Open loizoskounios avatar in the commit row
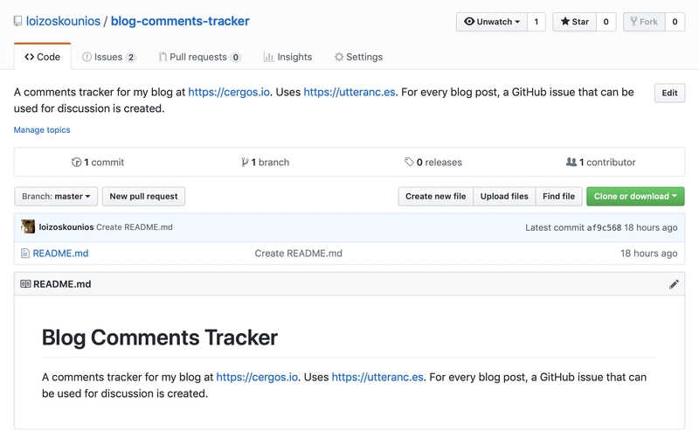The width and height of the screenshot is (699, 438). pyautogui.click(x=28, y=226)
